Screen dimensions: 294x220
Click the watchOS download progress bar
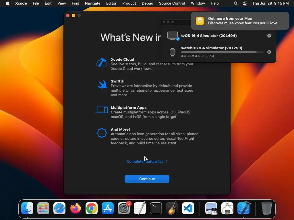222,52
